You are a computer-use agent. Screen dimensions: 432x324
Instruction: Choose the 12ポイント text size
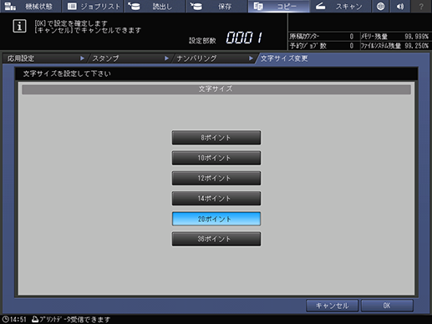[x=216, y=178]
